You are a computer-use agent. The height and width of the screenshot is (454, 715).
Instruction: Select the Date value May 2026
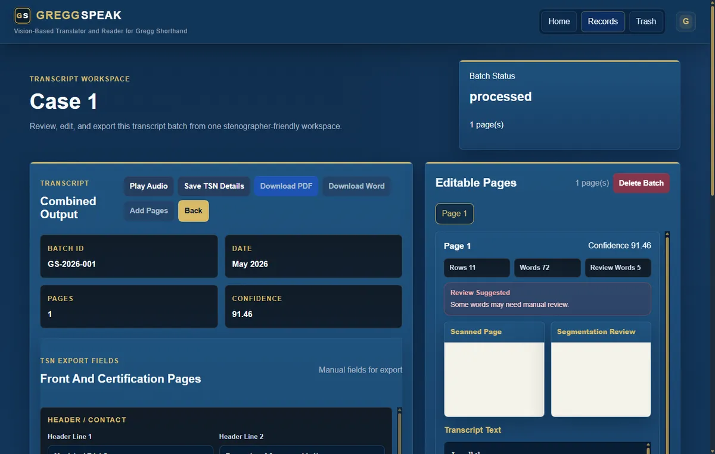click(250, 264)
